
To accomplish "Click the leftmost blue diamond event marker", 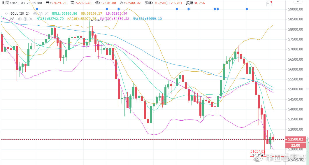I will click(x=37, y=9).
